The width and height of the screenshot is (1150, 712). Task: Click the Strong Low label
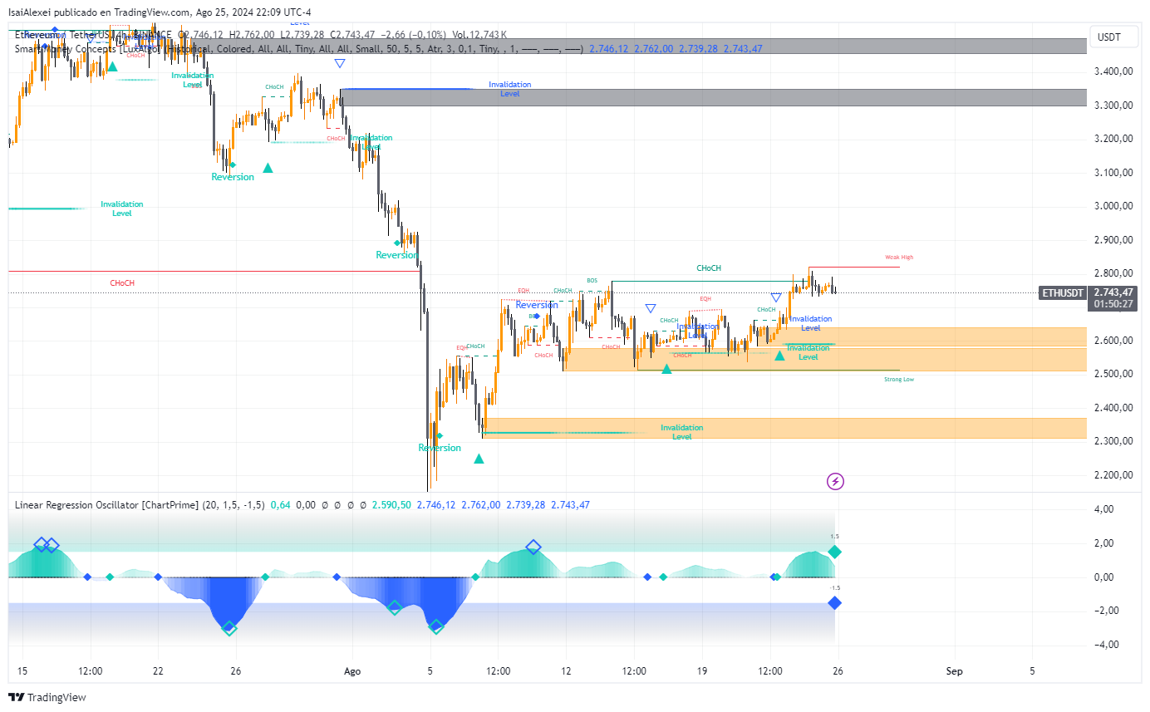click(899, 379)
